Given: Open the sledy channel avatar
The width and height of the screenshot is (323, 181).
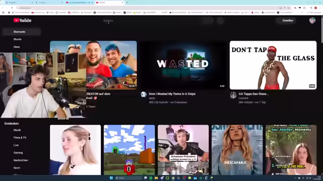Looking at the screenshot, I should click(x=143, y=95).
